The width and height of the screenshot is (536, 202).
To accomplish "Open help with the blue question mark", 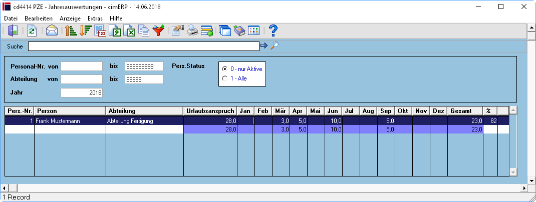I will pyautogui.click(x=273, y=30).
